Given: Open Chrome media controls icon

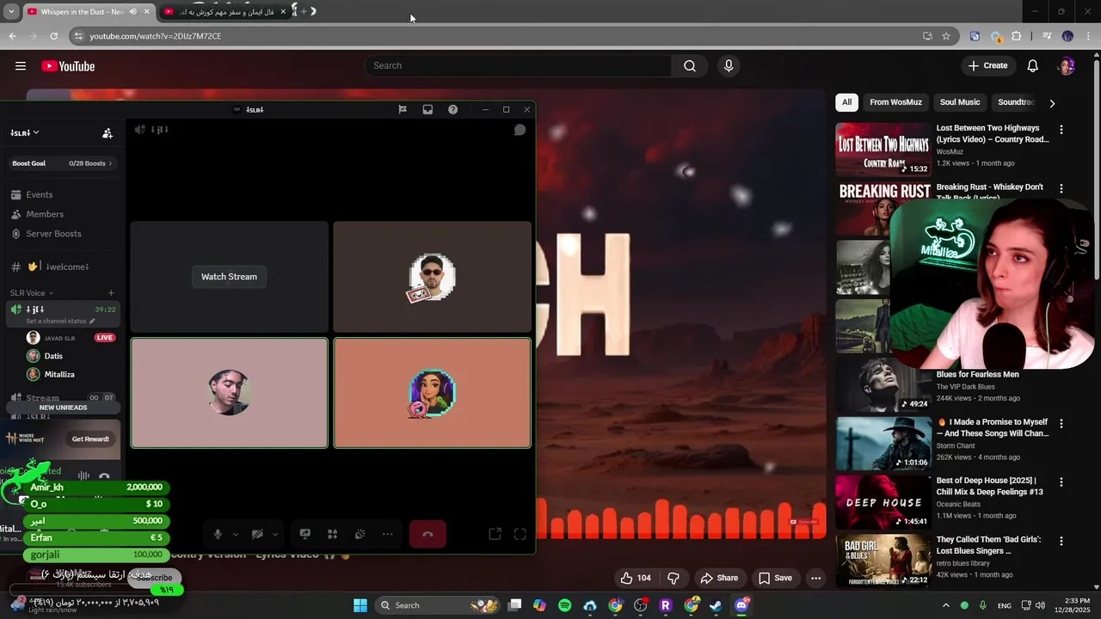Looking at the screenshot, I should coord(1047,36).
